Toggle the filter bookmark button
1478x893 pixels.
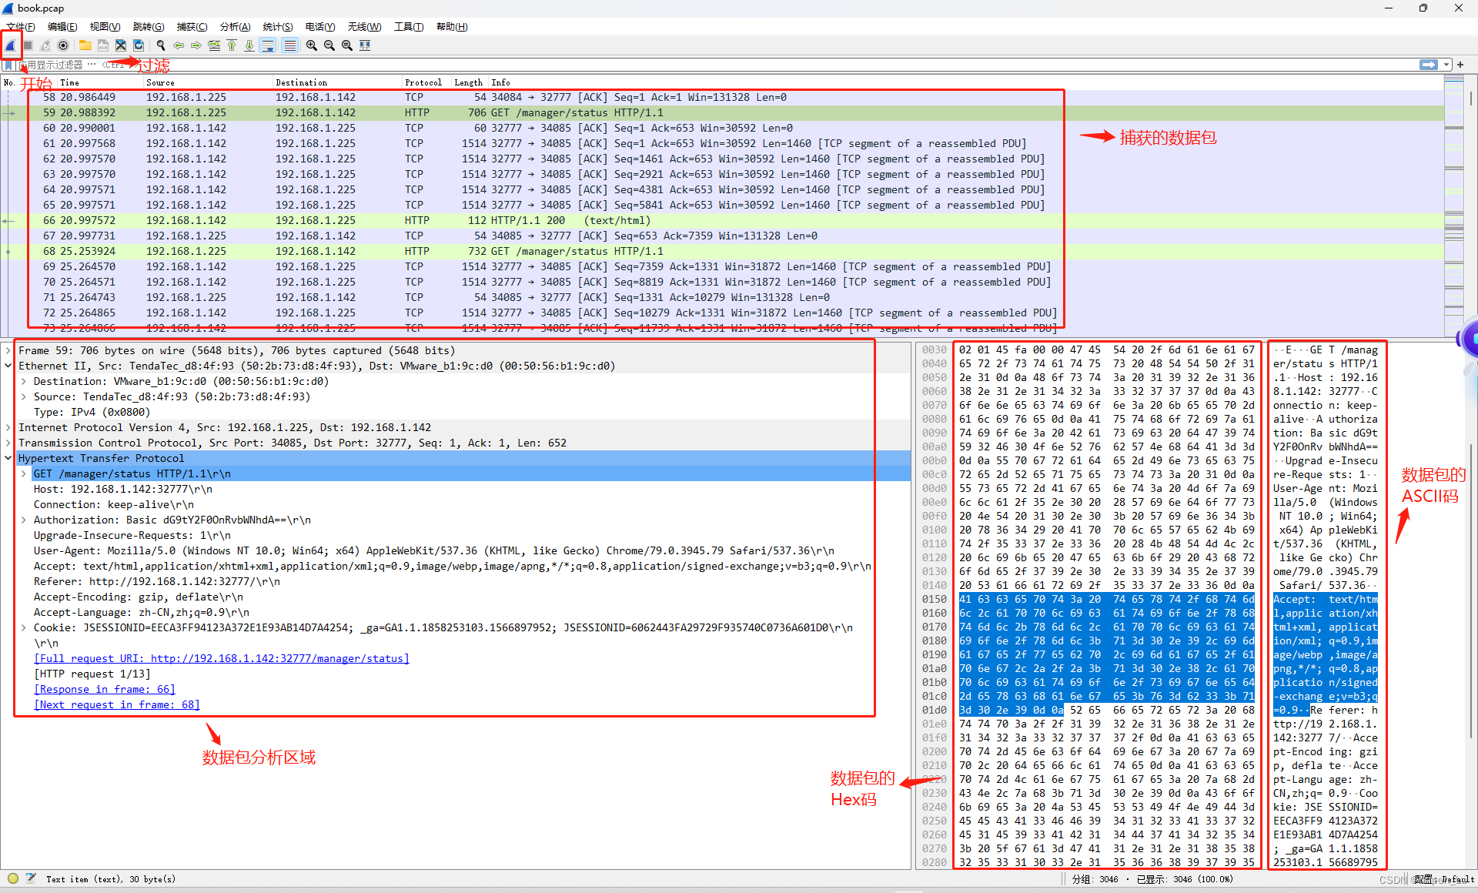10,65
